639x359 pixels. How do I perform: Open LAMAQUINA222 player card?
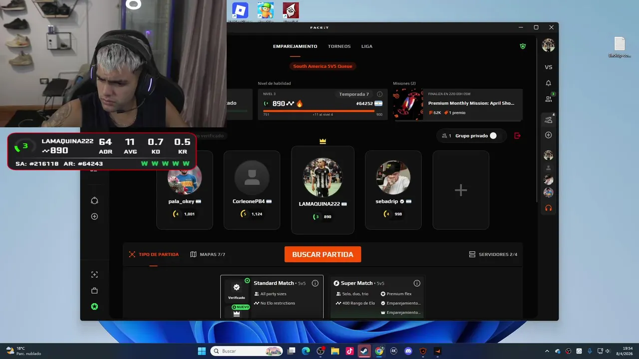[322, 190]
